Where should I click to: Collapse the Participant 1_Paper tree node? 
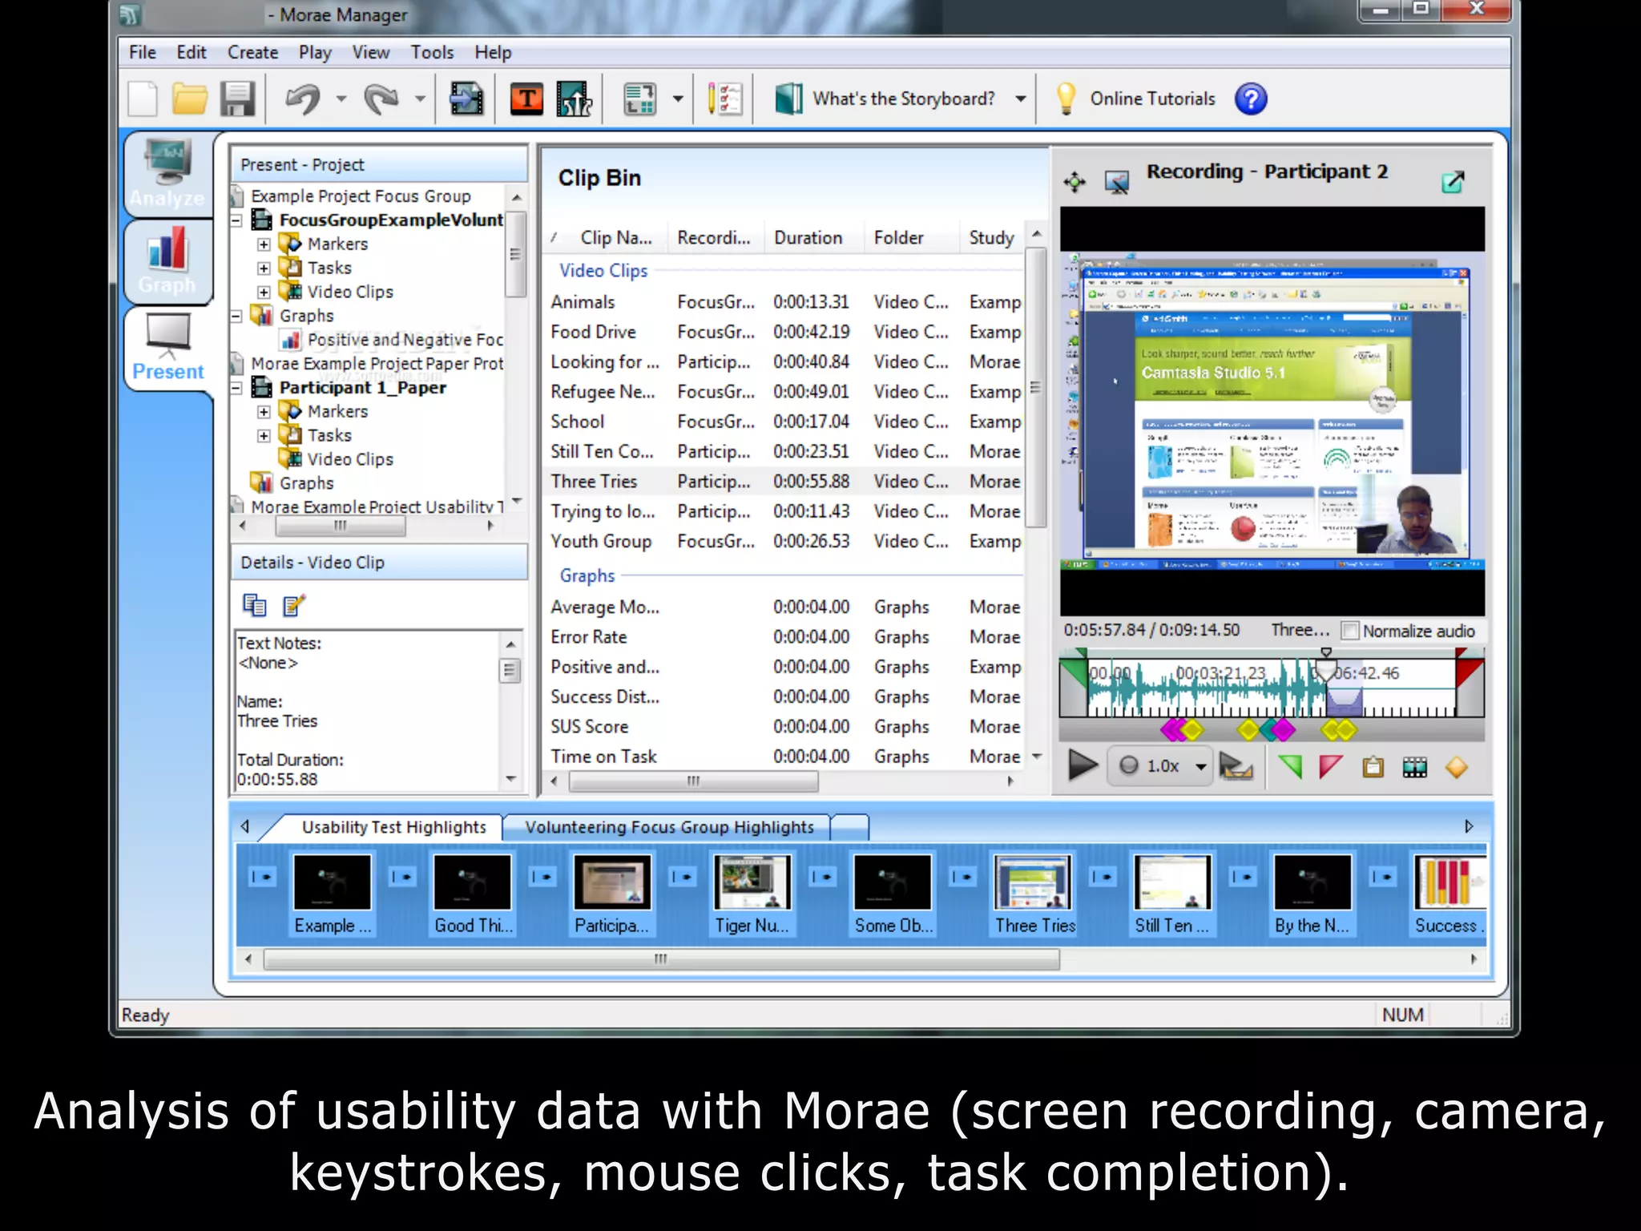tap(236, 388)
